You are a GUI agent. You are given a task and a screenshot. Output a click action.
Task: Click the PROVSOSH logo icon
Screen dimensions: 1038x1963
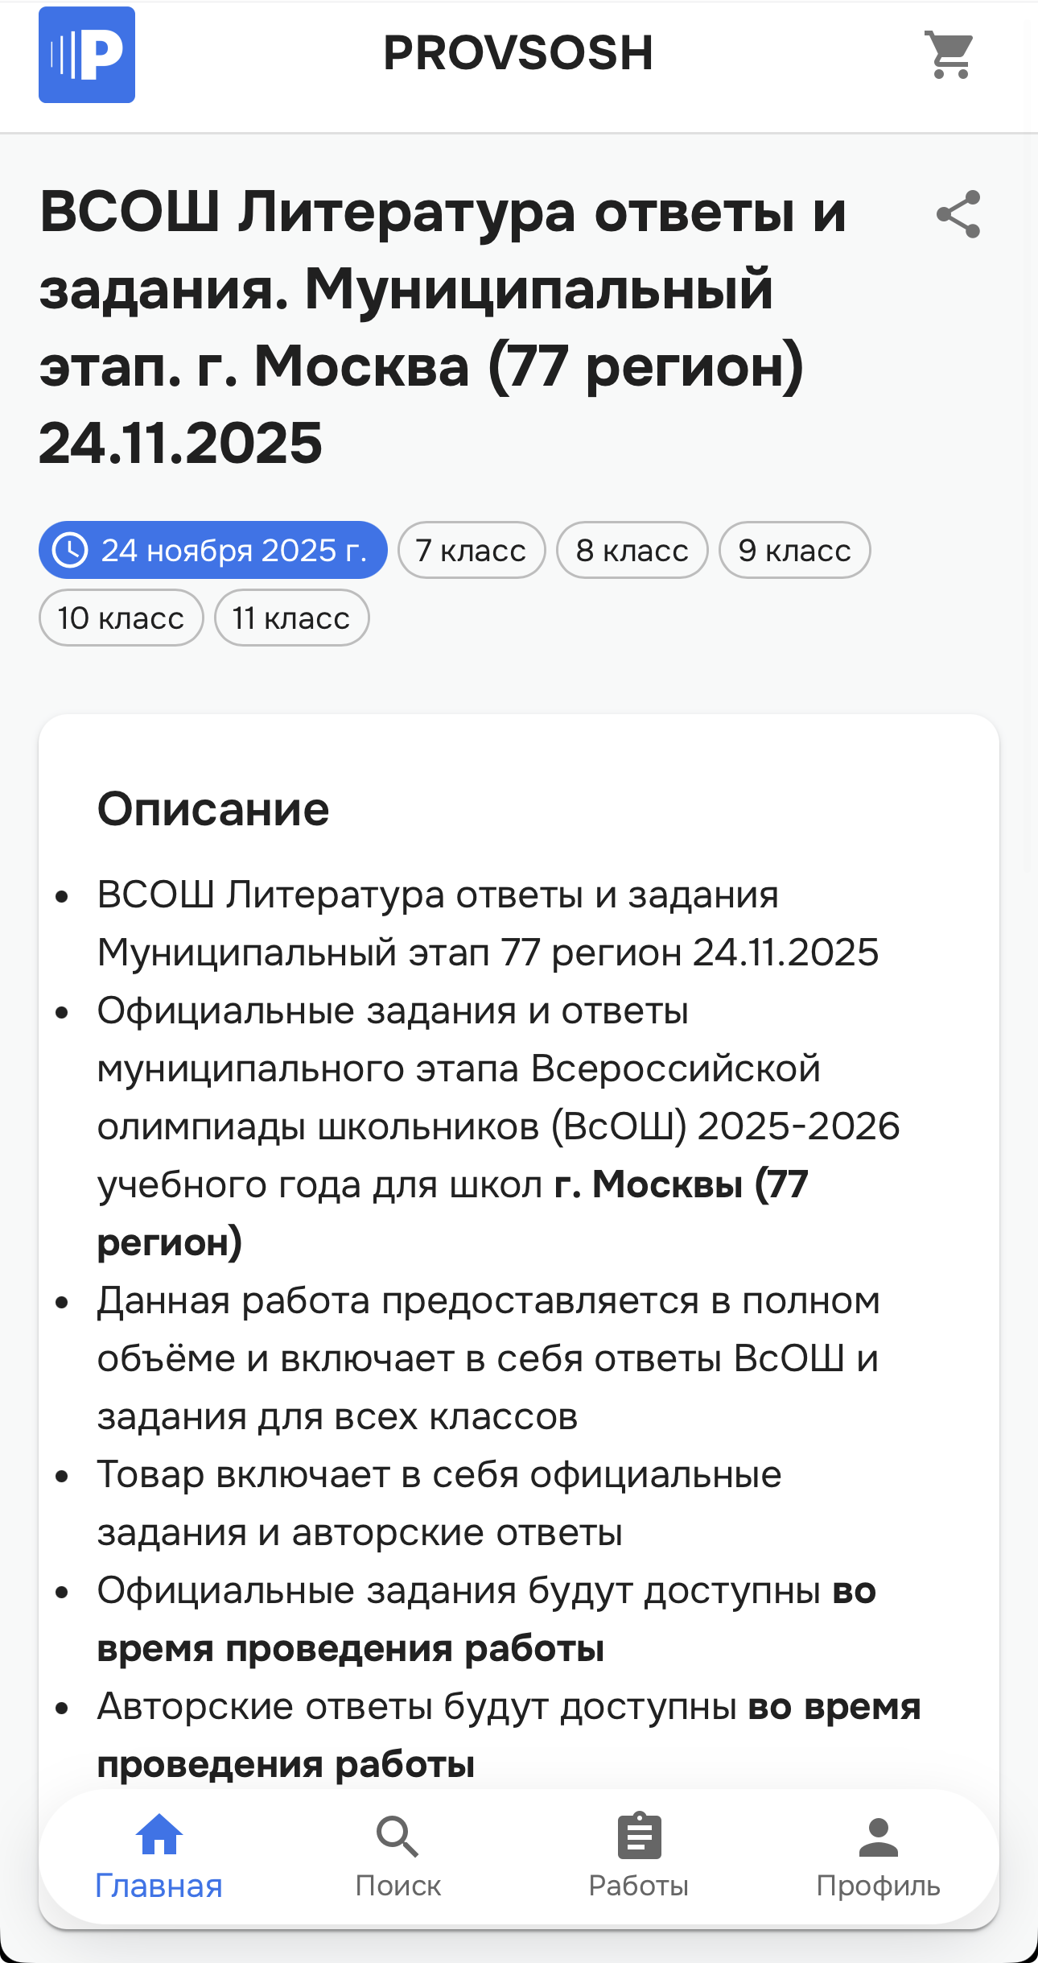tap(86, 54)
